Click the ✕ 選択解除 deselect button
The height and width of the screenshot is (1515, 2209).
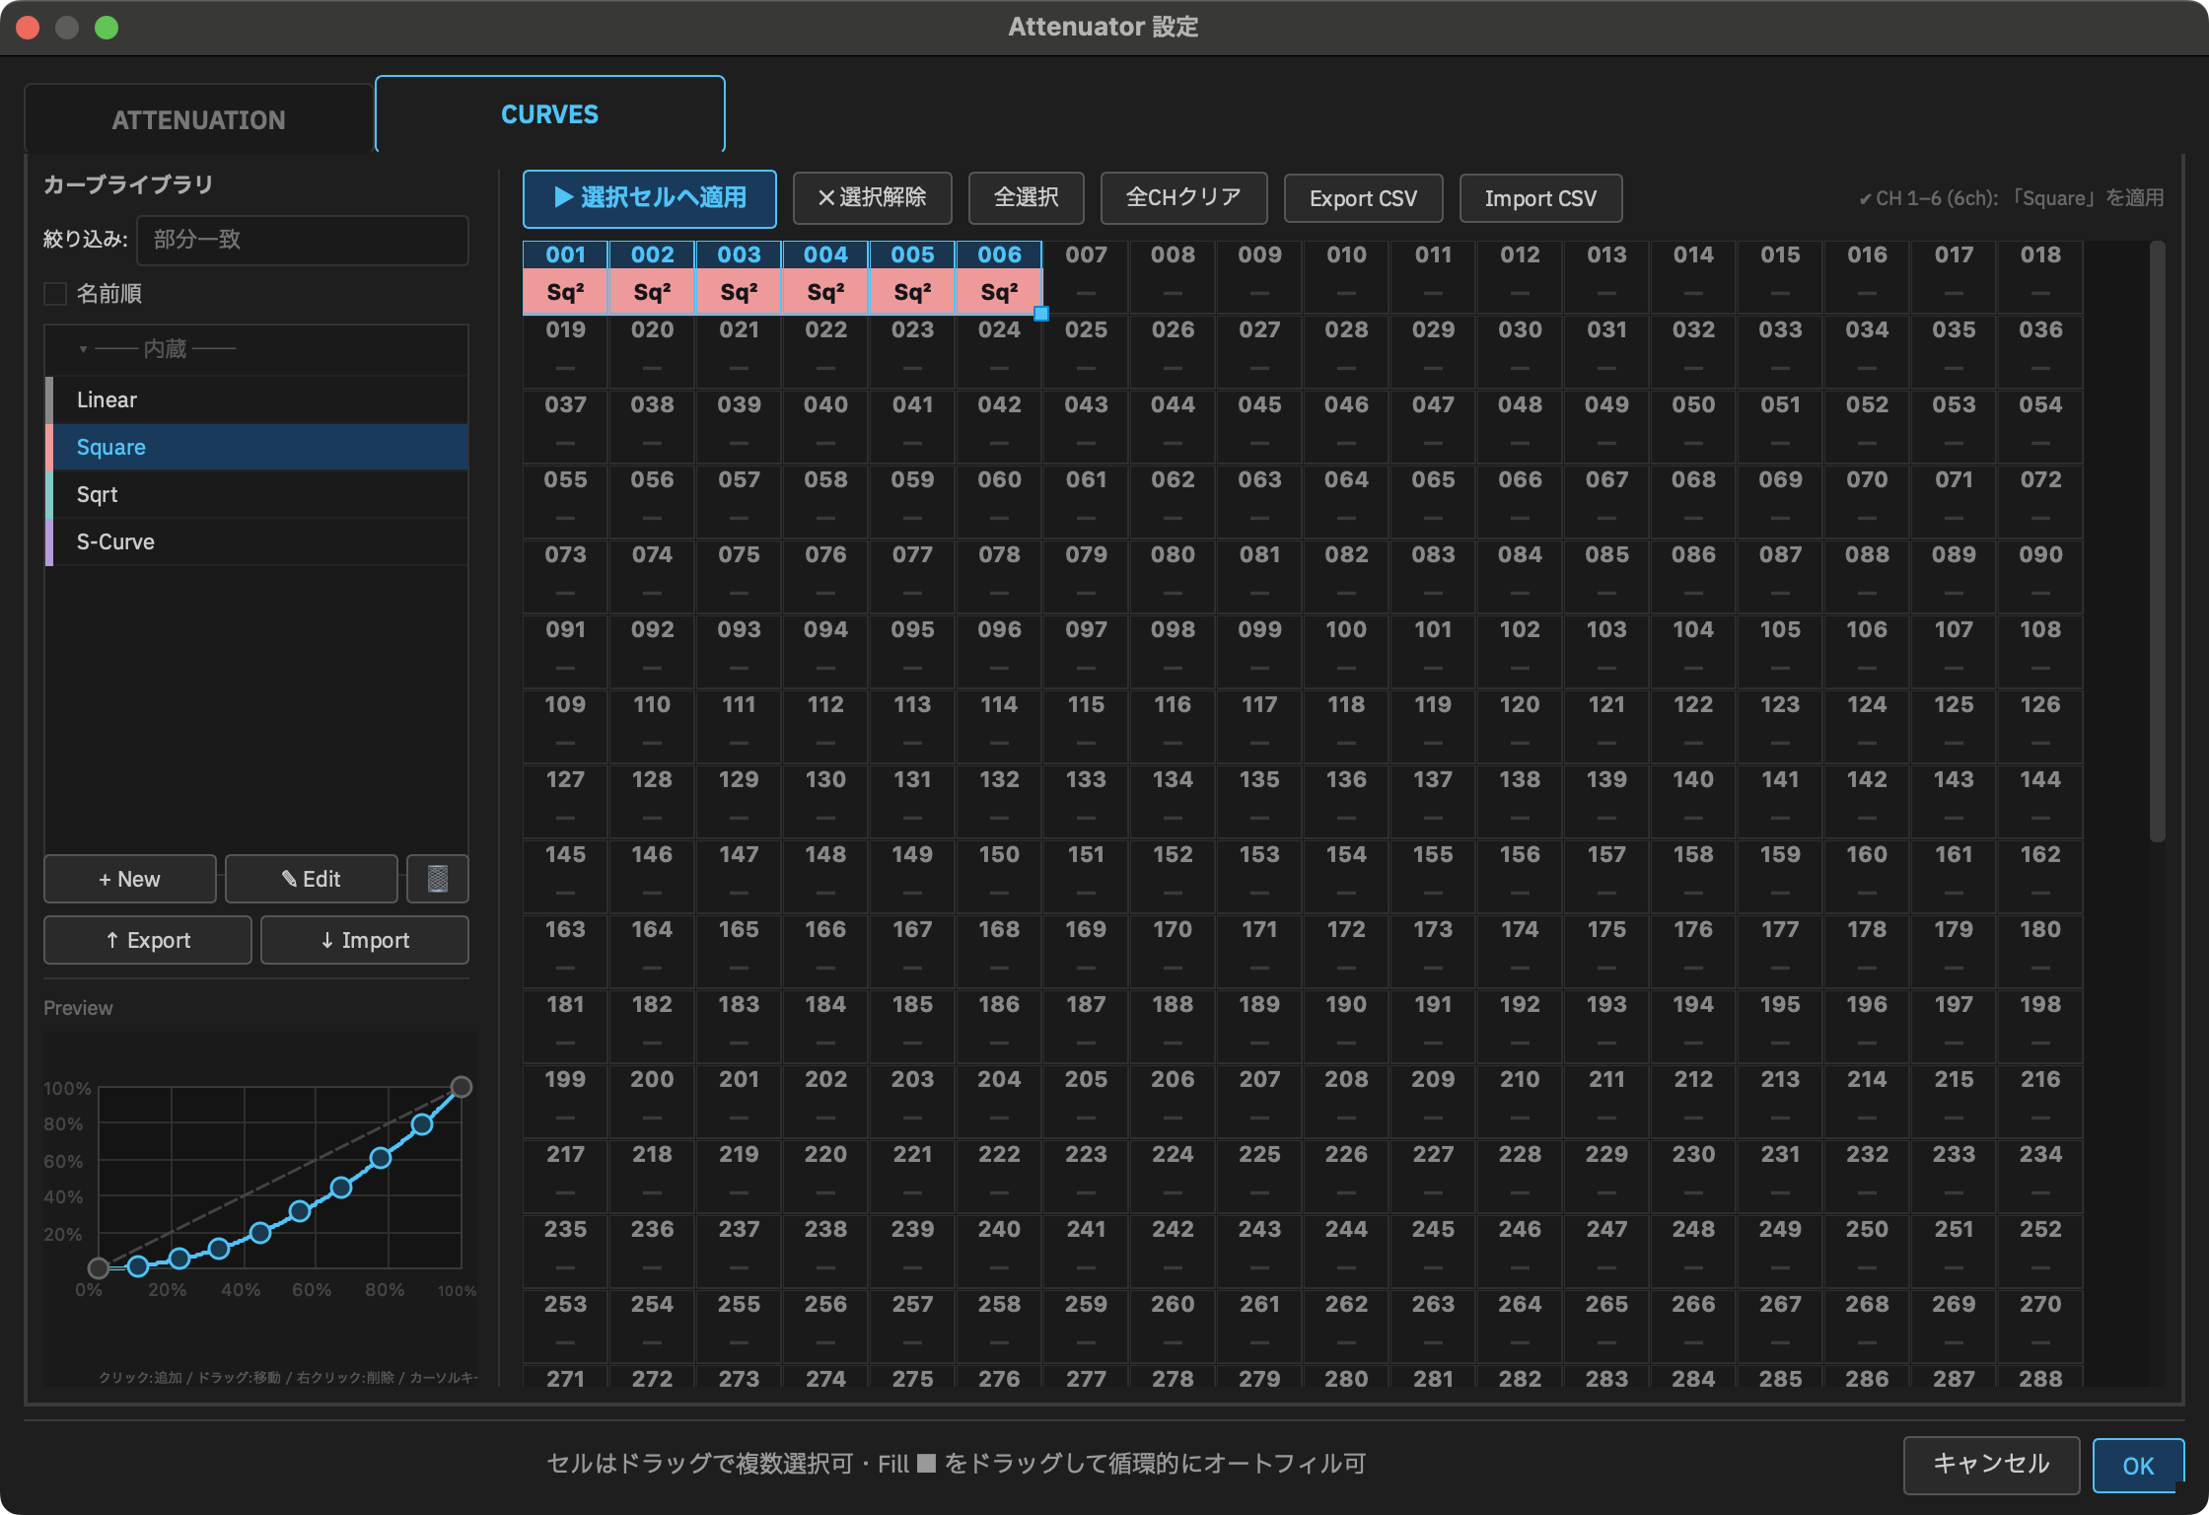[x=873, y=198]
